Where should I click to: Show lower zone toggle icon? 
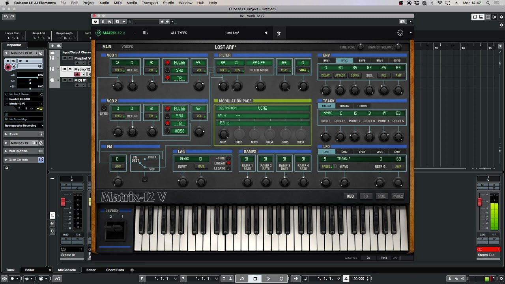pos(481,17)
